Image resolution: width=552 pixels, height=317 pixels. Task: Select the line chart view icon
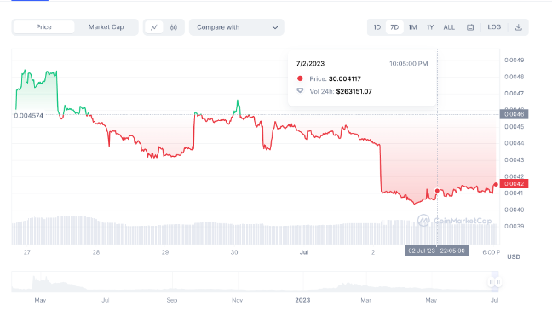point(154,27)
